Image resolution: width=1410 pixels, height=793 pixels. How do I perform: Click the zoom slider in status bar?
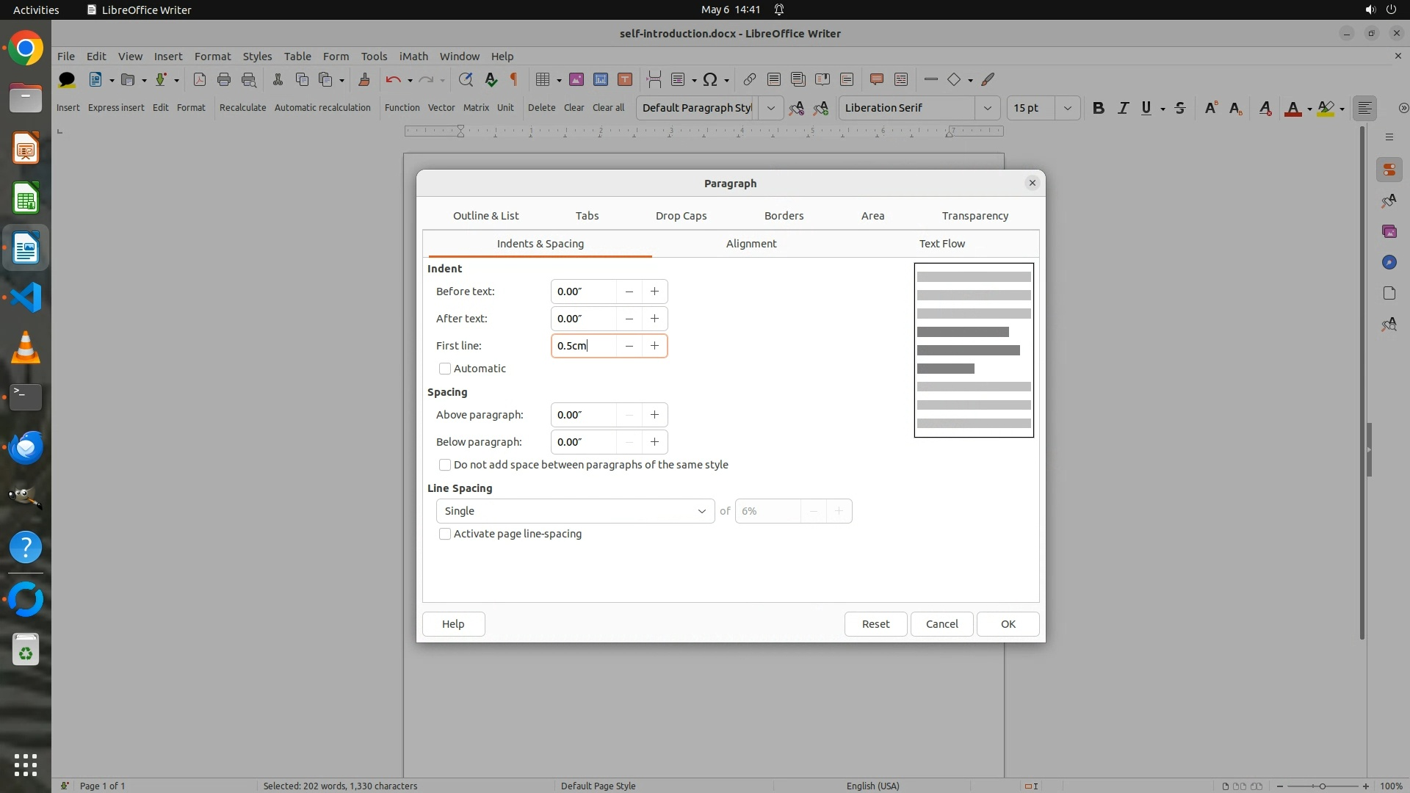pos(1322,786)
